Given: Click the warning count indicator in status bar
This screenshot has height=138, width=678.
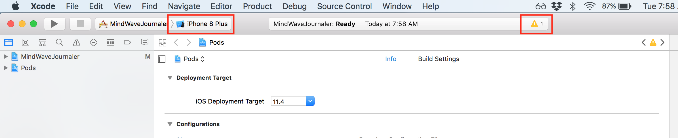Looking at the screenshot, I should tap(537, 24).
